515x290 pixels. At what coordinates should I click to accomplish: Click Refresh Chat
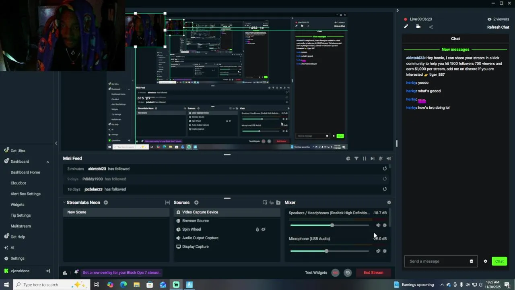coord(498,27)
